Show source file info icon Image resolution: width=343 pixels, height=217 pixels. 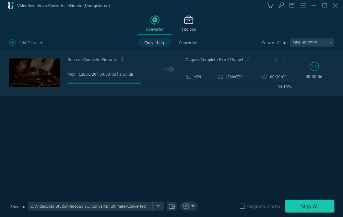[122, 59]
